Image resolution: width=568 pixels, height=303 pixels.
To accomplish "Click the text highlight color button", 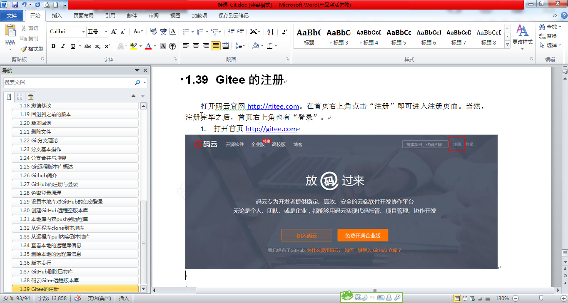I will click(x=133, y=46).
